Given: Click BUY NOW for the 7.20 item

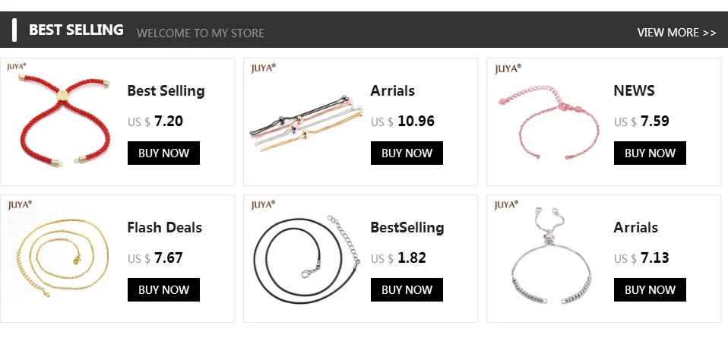Looking at the screenshot, I should [x=163, y=153].
